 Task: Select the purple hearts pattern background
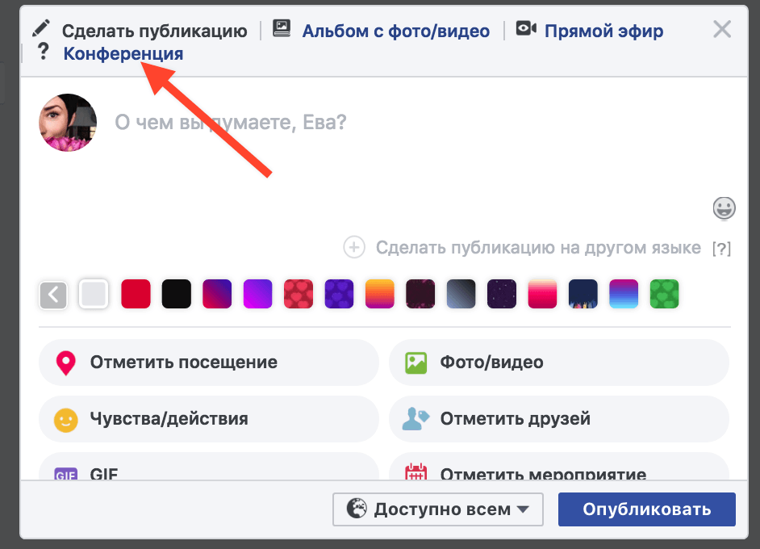tap(340, 293)
